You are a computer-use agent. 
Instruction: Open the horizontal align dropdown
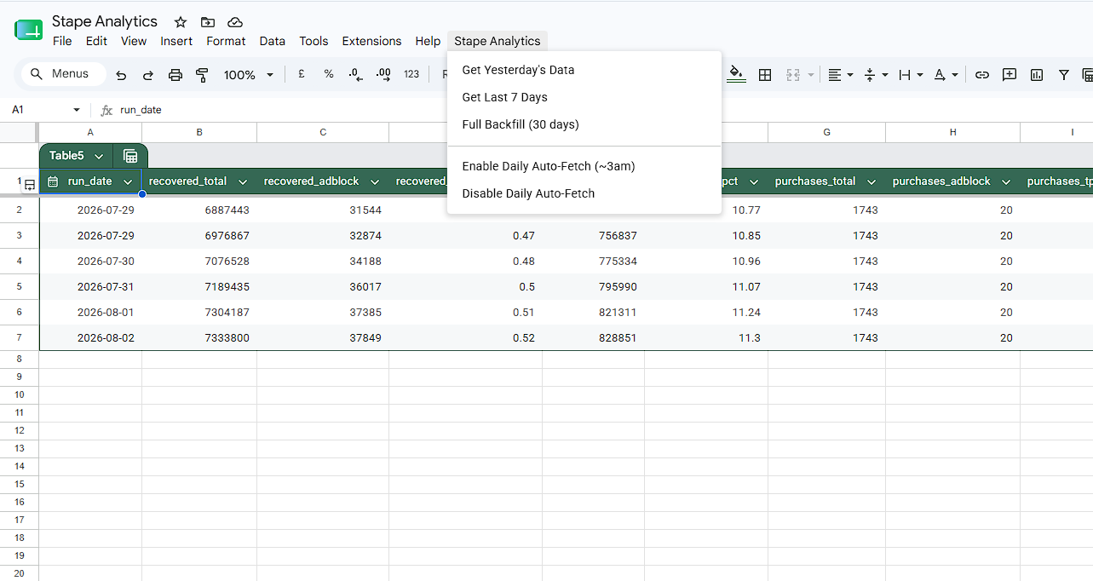coord(841,75)
